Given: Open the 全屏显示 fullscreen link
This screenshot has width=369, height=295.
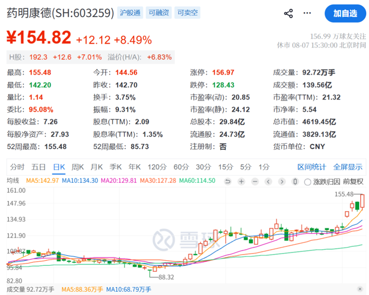Looking at the screenshot, I should pos(347,167).
